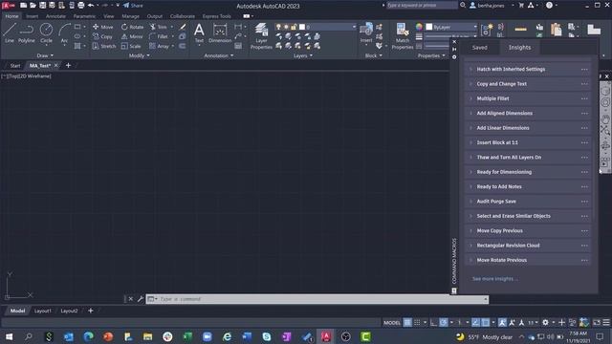The image size is (612, 344).
Task: Open the Annotate ribbon tab
Action: pyautogui.click(x=55, y=16)
